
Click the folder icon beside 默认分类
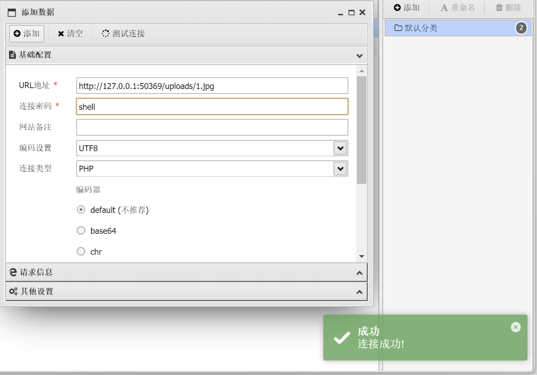[398, 28]
